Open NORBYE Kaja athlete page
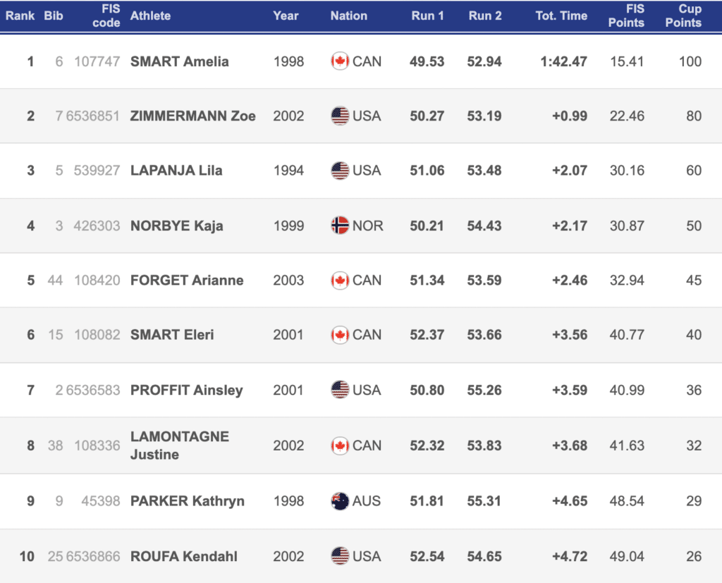The width and height of the screenshot is (722, 583). point(177,226)
